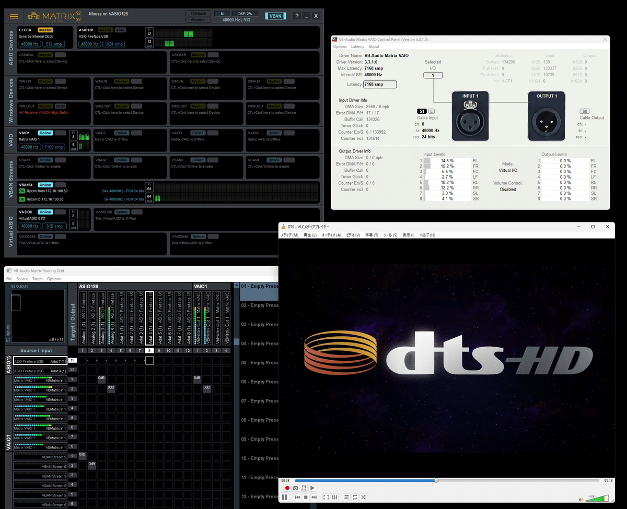Image resolution: width=627 pixels, height=509 pixels.
Task: Toggle loop playback in VLC
Action: pos(355,497)
